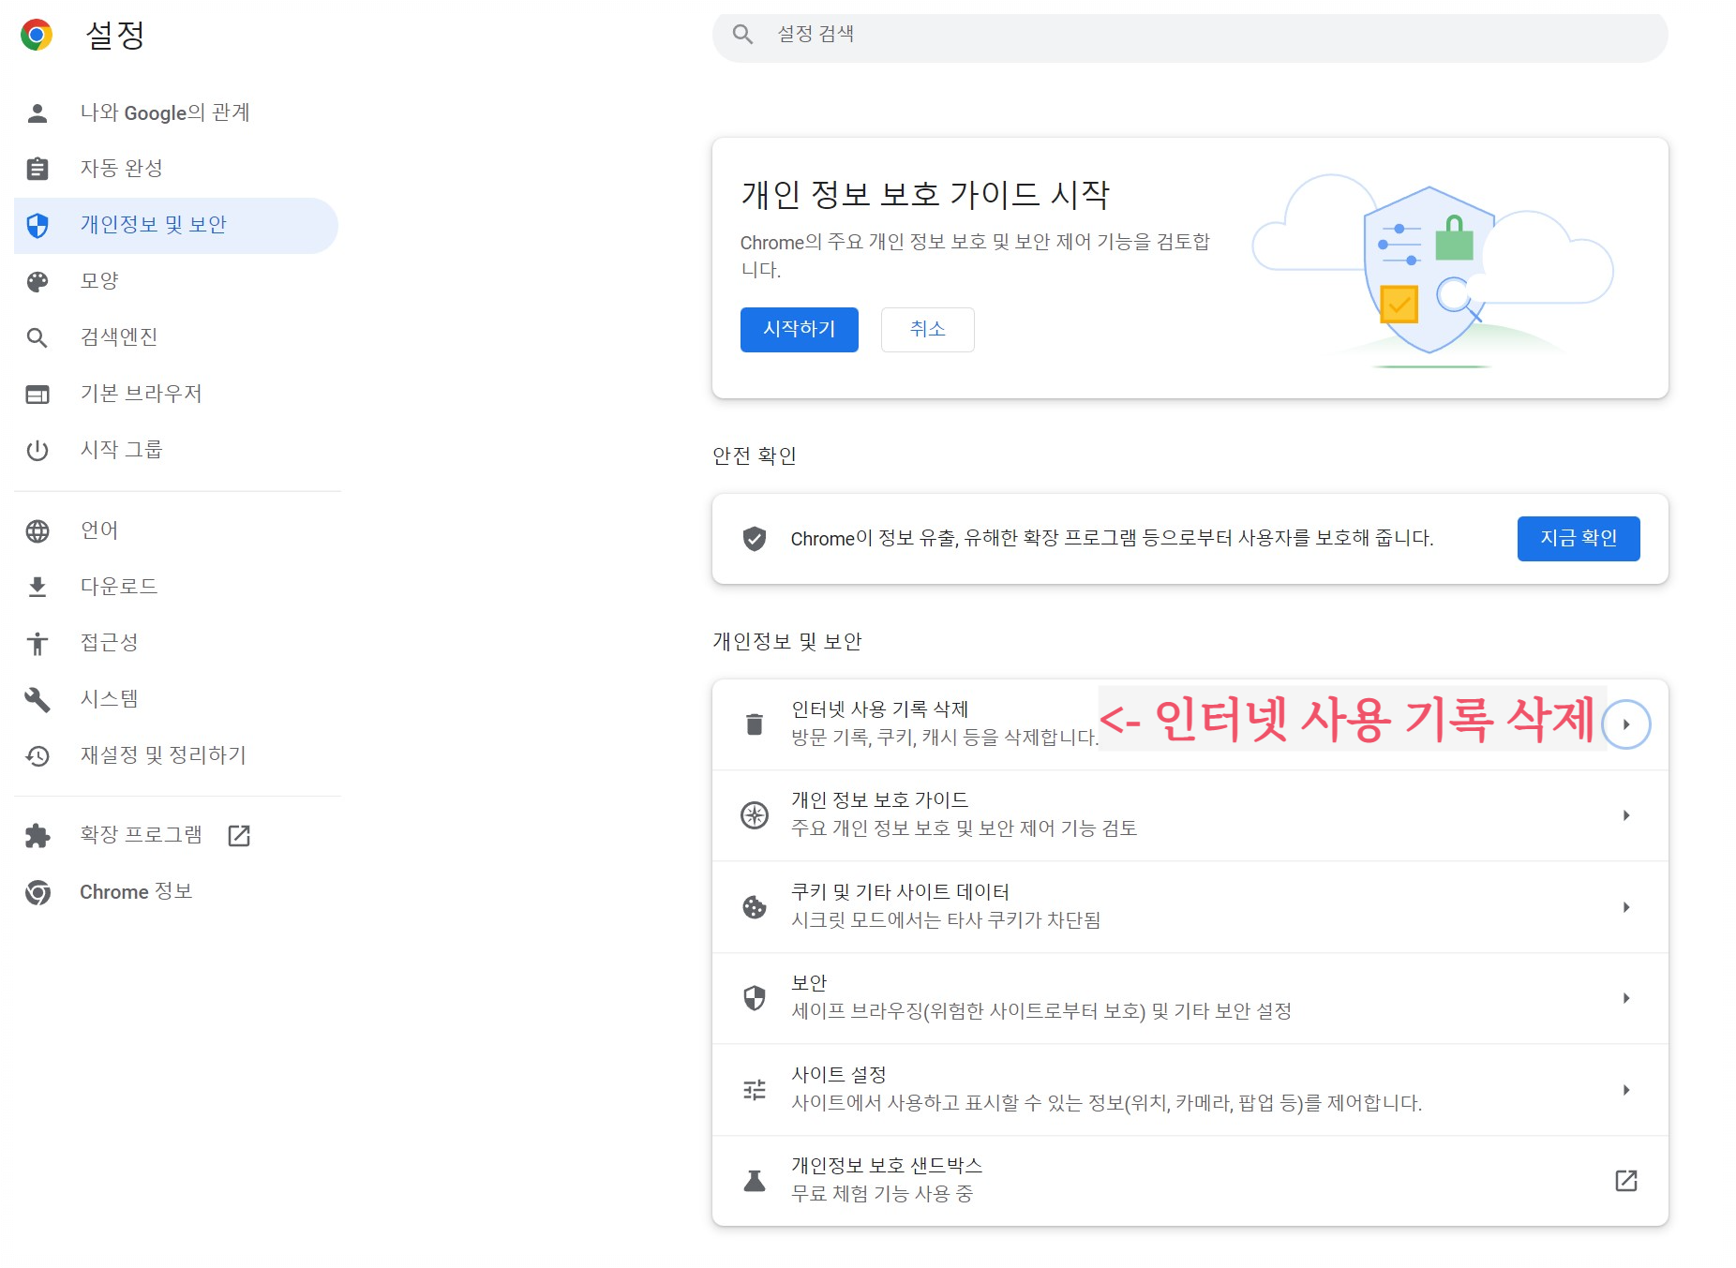Click the 다운로드 sidebar label
The width and height of the screenshot is (1736, 1268).
[119, 587]
